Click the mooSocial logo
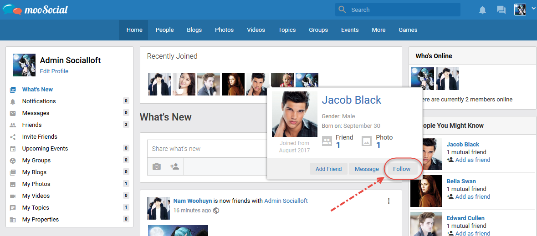 point(36,10)
